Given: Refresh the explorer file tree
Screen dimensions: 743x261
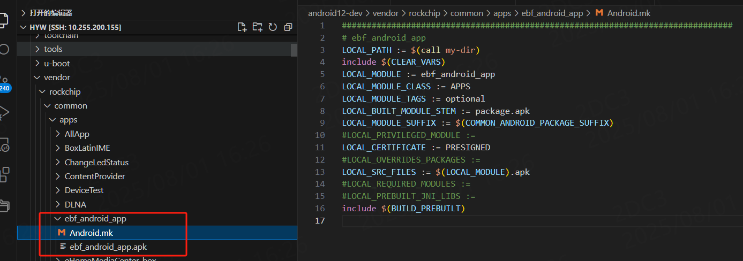Looking at the screenshot, I should [x=273, y=27].
